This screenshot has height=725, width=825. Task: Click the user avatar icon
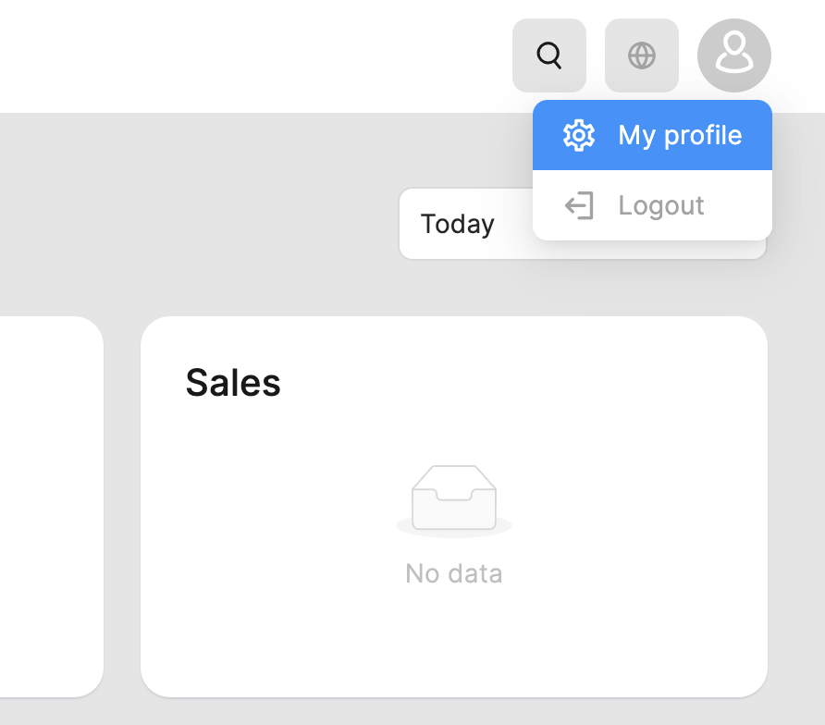click(x=734, y=55)
